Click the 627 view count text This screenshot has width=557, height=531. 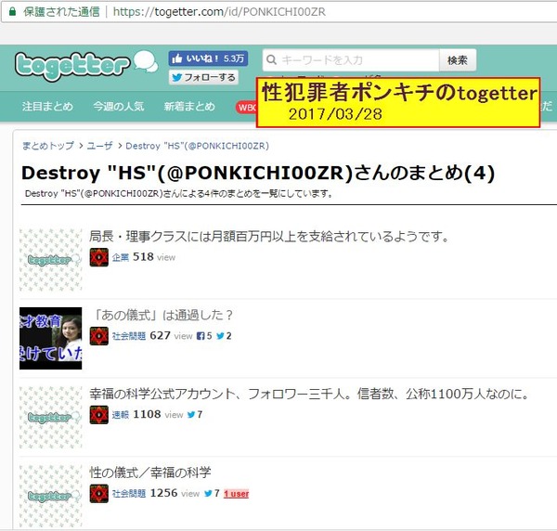coord(171,336)
